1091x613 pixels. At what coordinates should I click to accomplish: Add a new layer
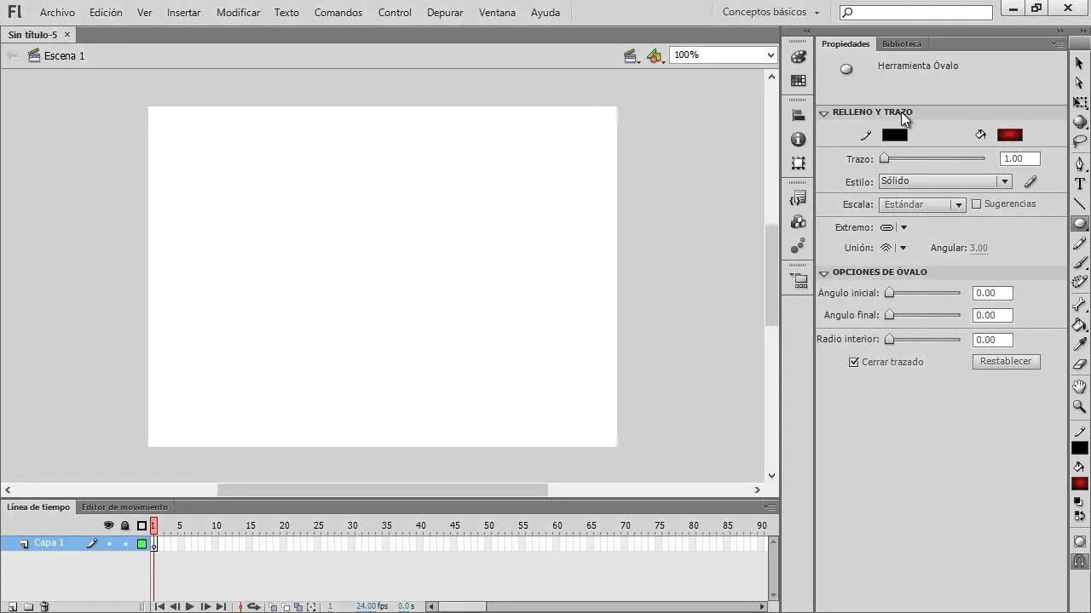click(12, 606)
